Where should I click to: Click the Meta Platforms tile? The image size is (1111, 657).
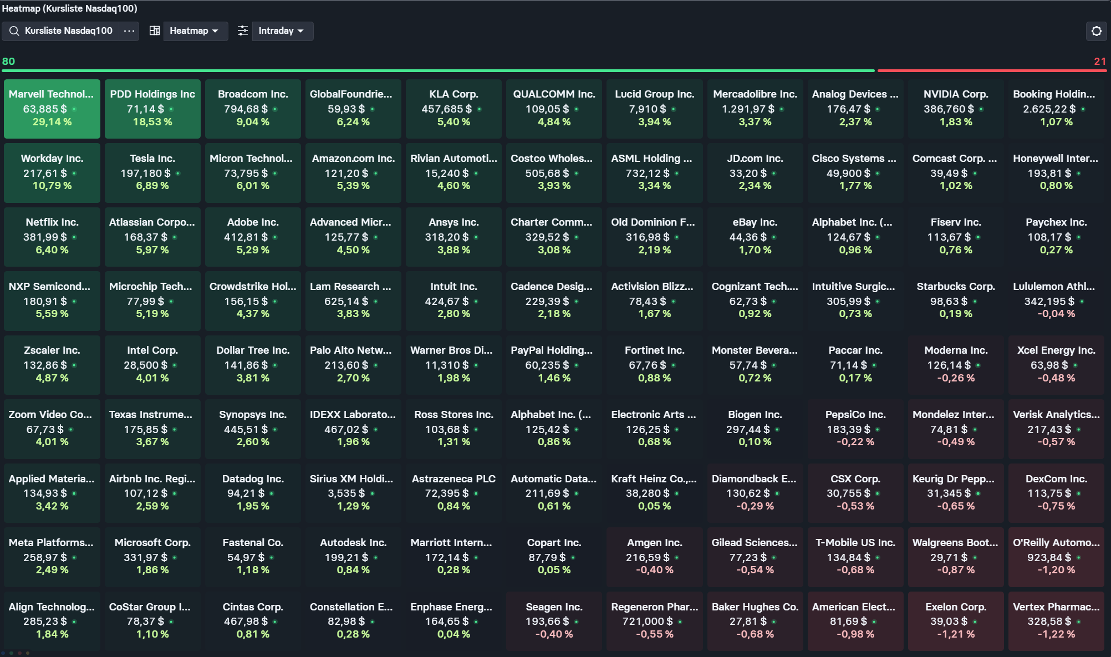coord(52,557)
